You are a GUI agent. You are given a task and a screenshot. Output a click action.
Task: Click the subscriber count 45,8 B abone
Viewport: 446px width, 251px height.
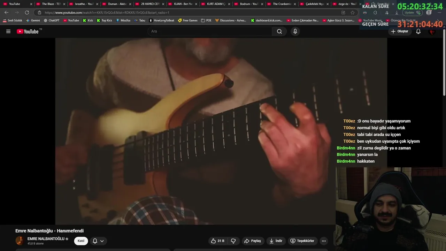(36, 243)
